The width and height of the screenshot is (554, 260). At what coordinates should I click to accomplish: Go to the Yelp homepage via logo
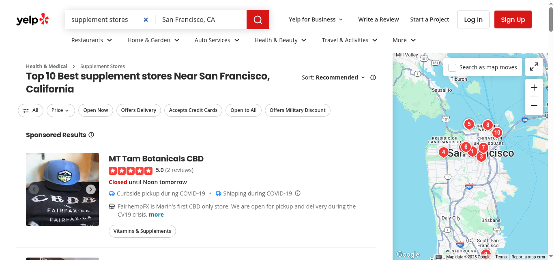[x=32, y=19]
